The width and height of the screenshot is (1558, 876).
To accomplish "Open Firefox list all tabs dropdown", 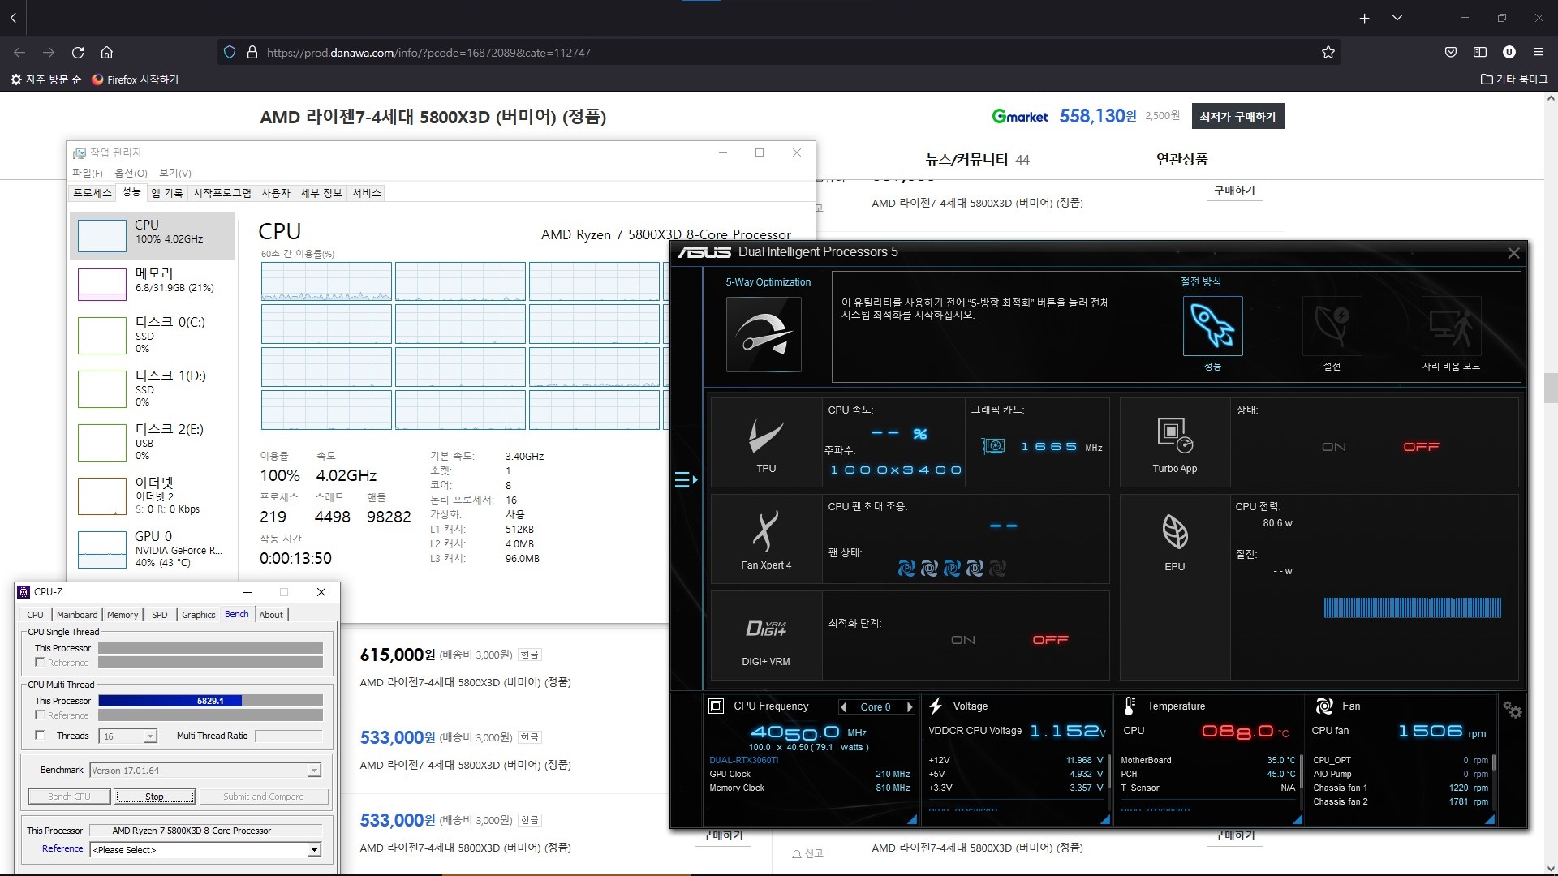I will (x=1397, y=18).
